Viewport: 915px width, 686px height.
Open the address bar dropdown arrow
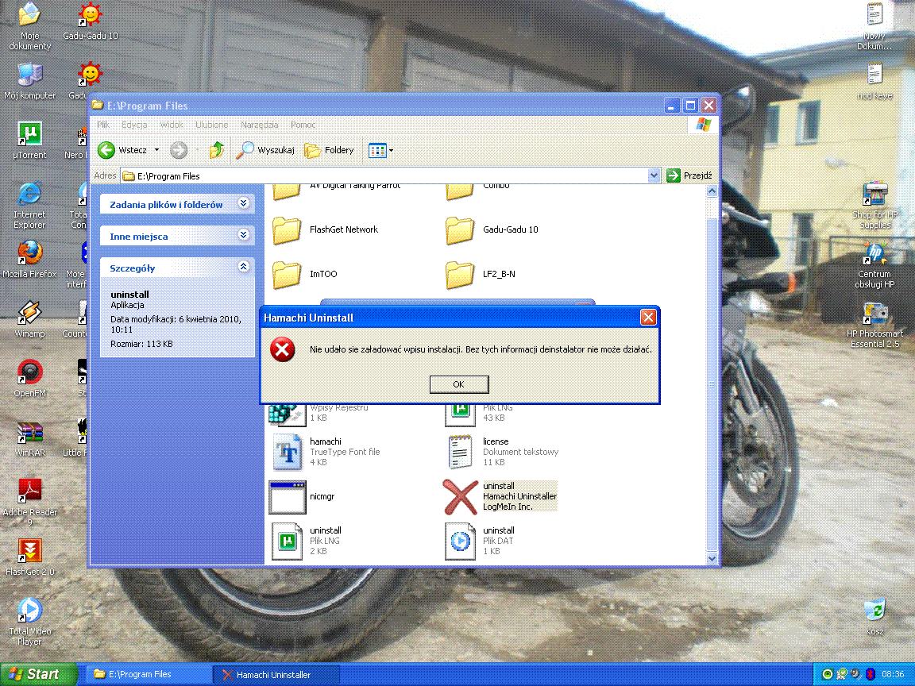coord(654,175)
